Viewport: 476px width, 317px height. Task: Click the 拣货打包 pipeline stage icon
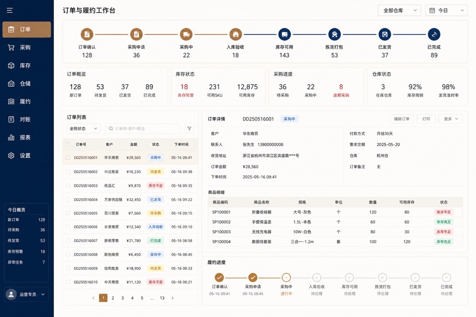(335, 34)
